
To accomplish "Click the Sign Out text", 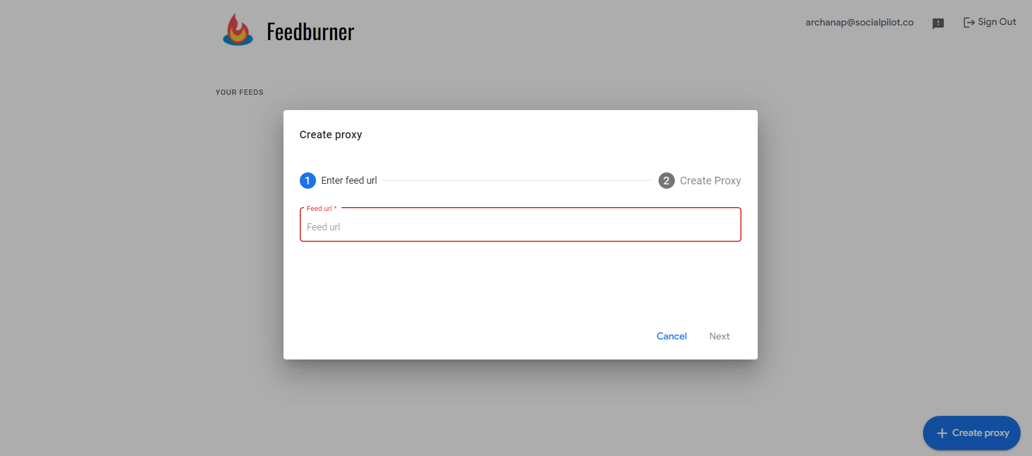I will point(997,22).
